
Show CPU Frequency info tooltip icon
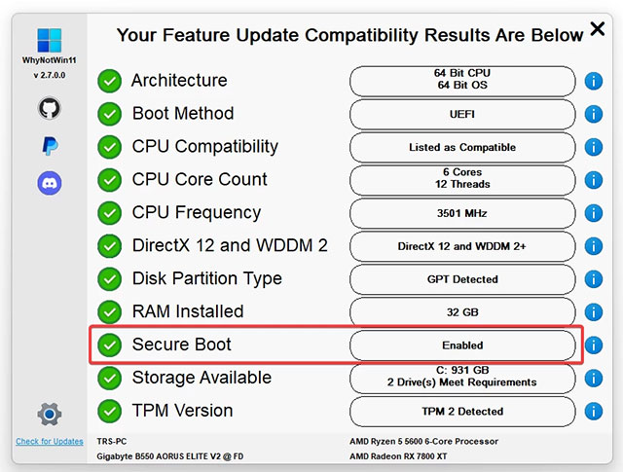(594, 213)
